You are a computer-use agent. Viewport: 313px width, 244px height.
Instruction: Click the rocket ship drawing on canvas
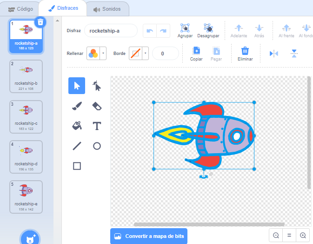coord(204,136)
